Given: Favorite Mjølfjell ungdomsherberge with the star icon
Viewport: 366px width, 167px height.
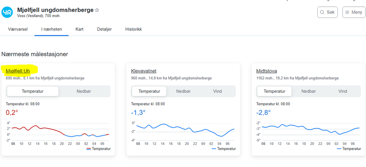Looking at the screenshot, I should click(97, 10).
